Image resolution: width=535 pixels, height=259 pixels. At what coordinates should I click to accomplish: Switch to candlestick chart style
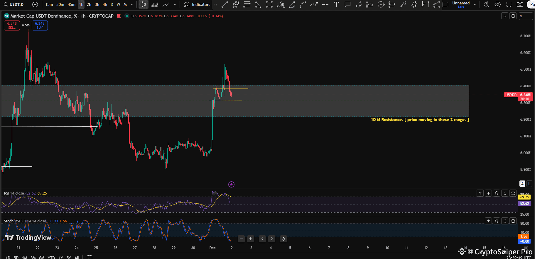(x=144, y=4)
